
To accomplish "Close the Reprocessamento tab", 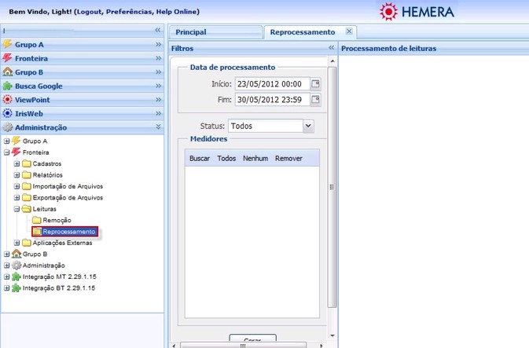I will pyautogui.click(x=349, y=32).
